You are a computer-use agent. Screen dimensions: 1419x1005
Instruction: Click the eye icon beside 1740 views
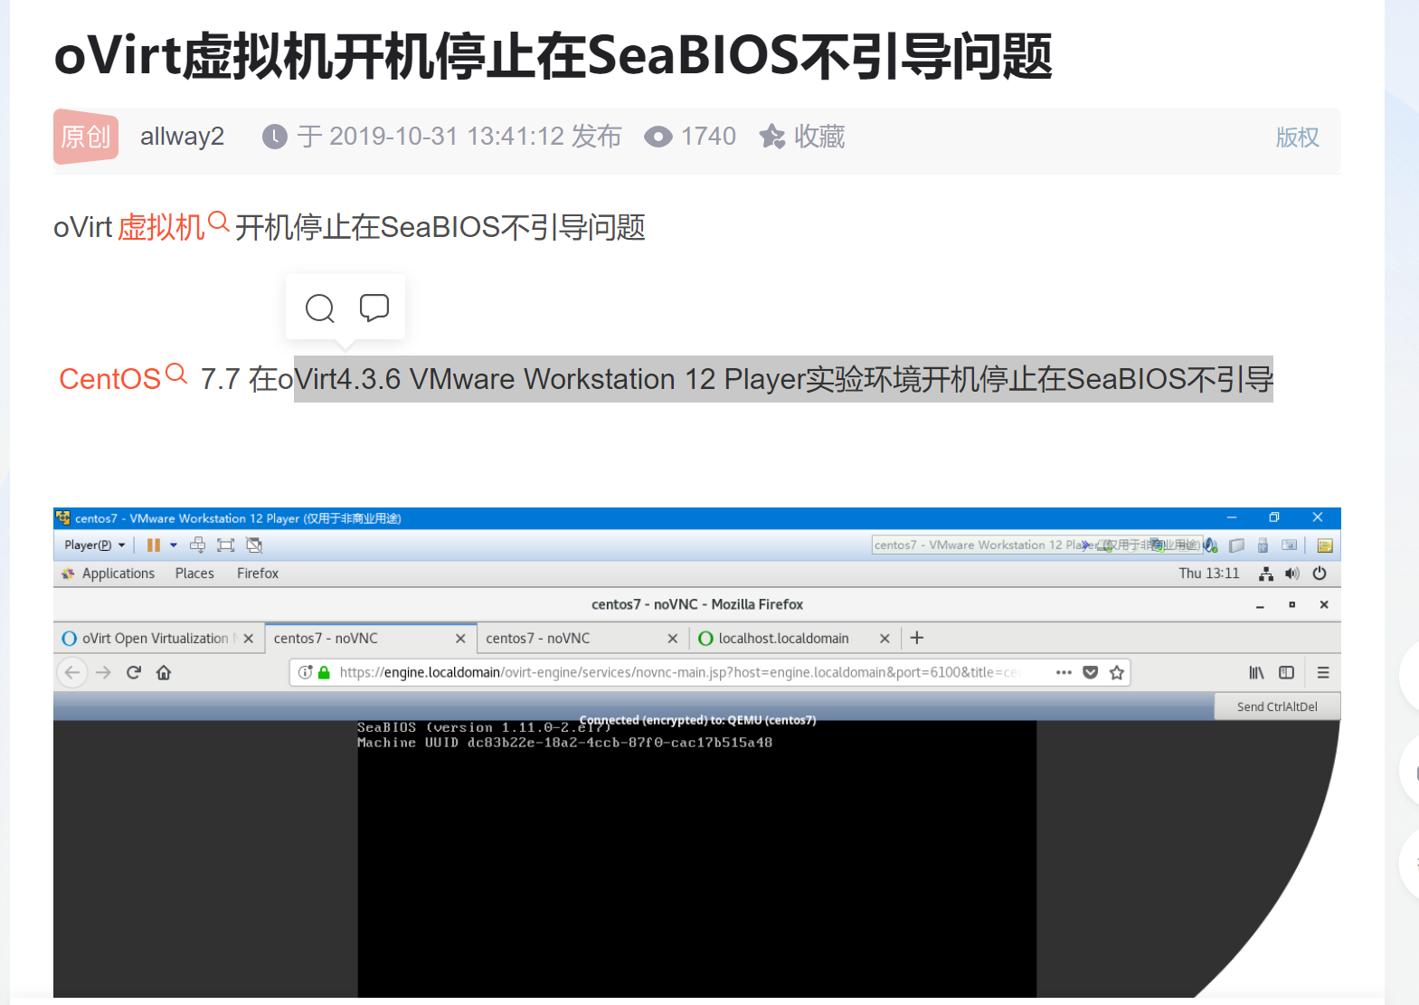658,137
